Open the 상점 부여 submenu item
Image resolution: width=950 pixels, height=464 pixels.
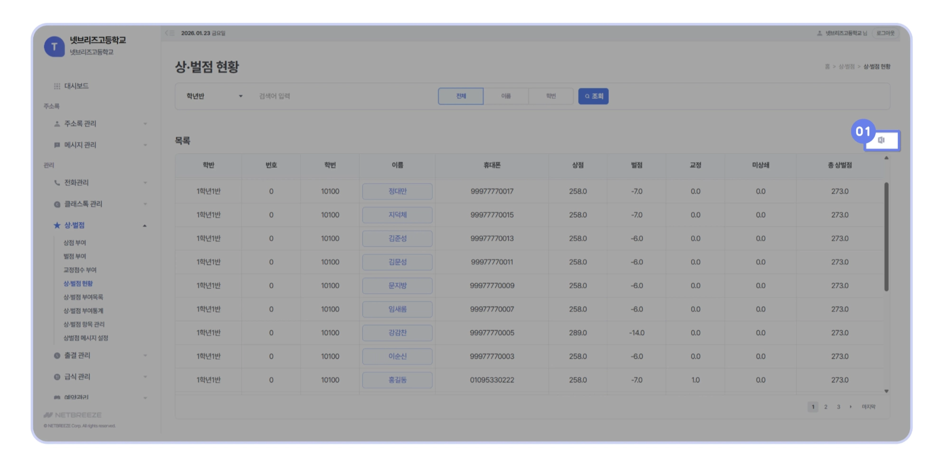click(x=75, y=243)
